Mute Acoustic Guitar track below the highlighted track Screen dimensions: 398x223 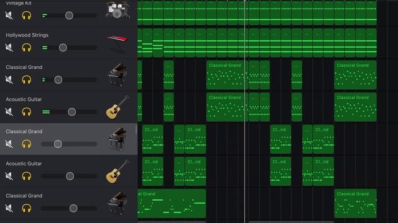(x=9, y=176)
